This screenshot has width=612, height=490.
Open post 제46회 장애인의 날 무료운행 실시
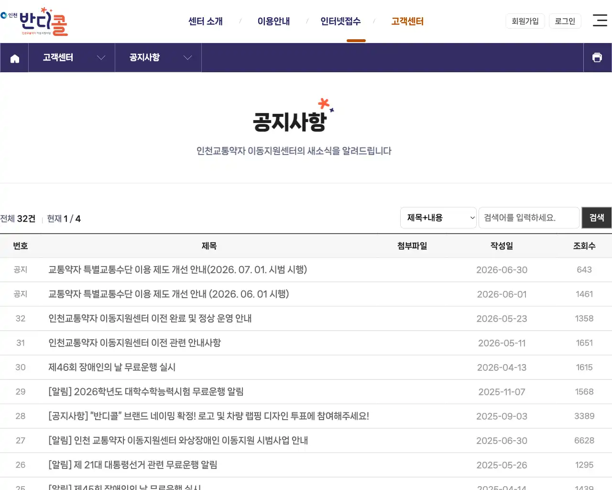click(x=112, y=367)
